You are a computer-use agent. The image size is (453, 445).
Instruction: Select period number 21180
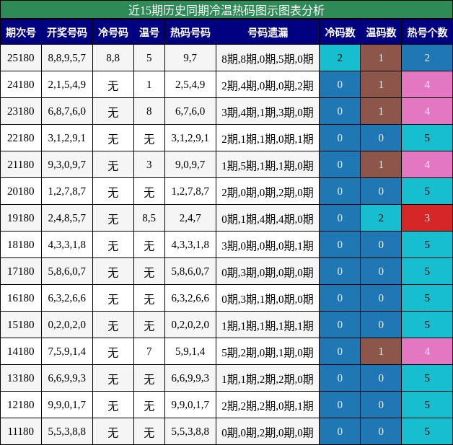pyautogui.click(x=21, y=164)
